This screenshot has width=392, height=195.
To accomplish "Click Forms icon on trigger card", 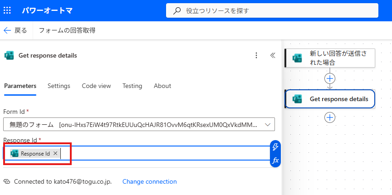I will click(297, 58).
